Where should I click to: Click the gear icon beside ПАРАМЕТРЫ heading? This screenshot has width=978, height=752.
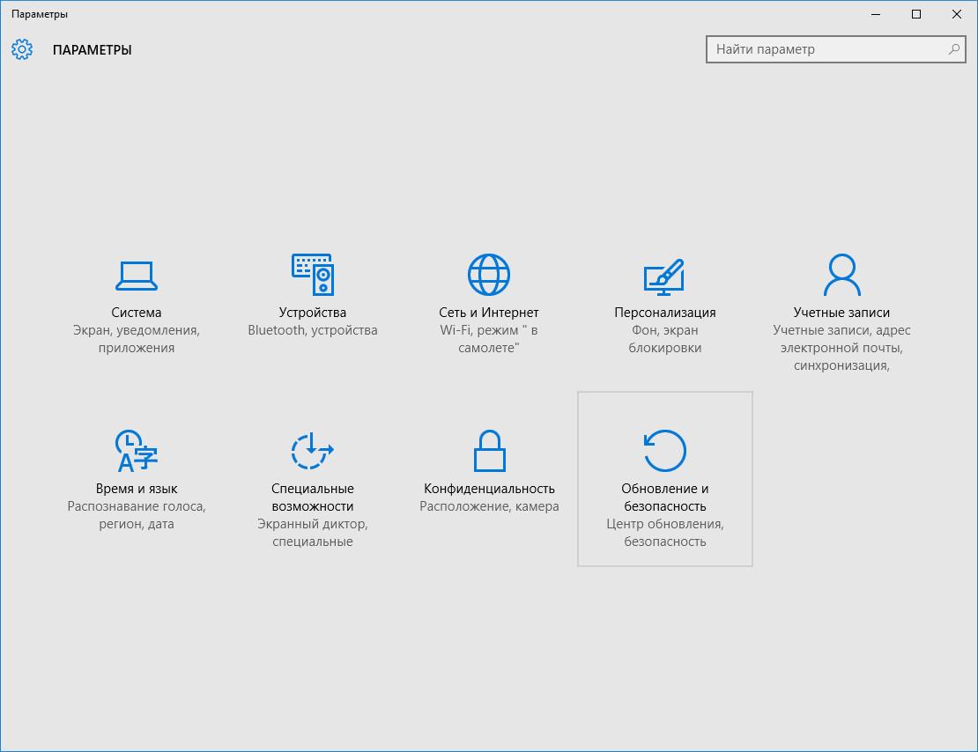point(22,49)
